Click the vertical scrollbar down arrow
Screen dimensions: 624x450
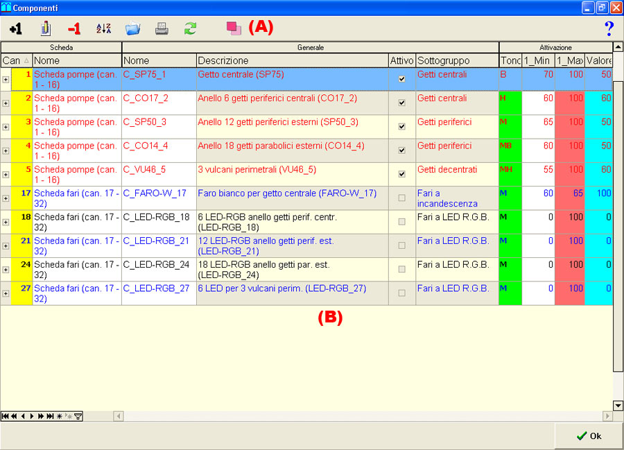coord(618,406)
